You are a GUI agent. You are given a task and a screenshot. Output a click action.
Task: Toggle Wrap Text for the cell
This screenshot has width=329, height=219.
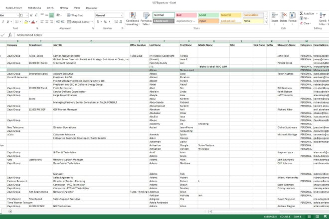coord(73,15)
